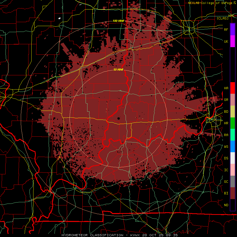Select the BD legend label
The image size is (237, 237).
[226, 112]
